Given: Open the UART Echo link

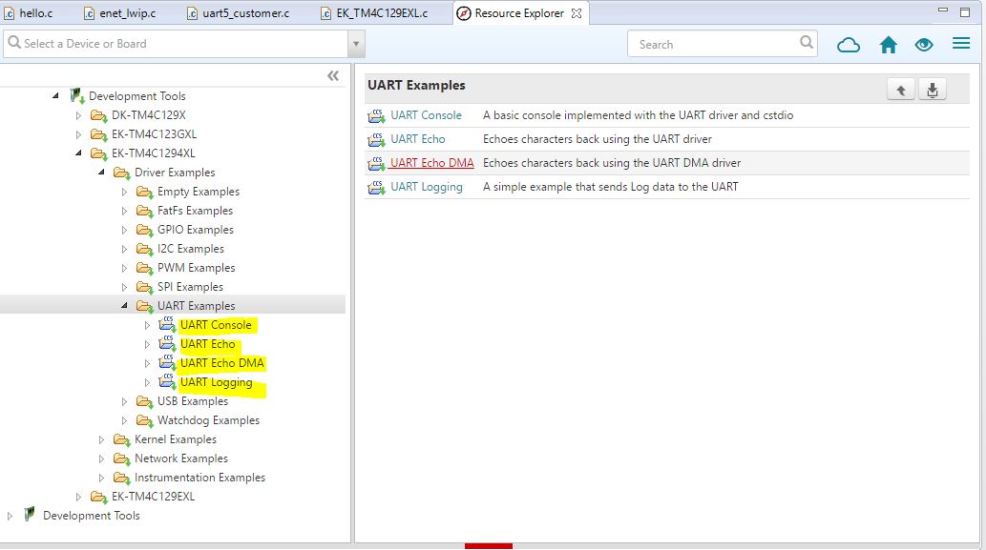Looking at the screenshot, I should click(x=417, y=139).
